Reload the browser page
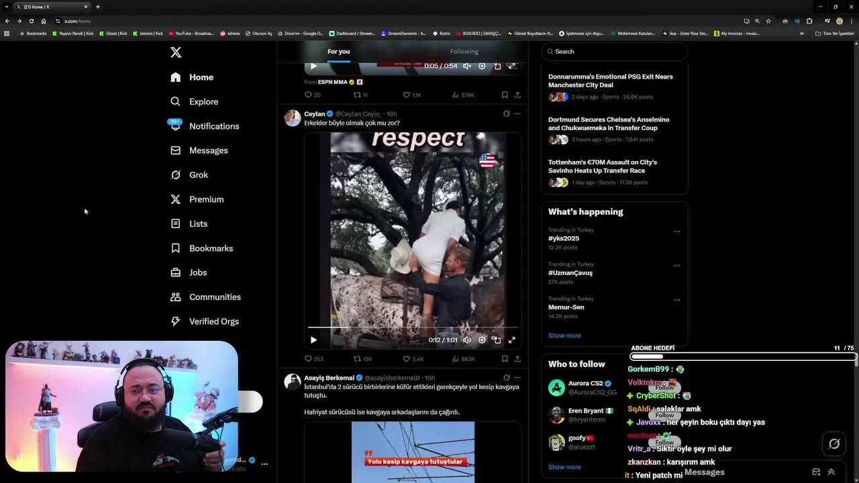Screen dimensions: 859x483 [x=31, y=21]
